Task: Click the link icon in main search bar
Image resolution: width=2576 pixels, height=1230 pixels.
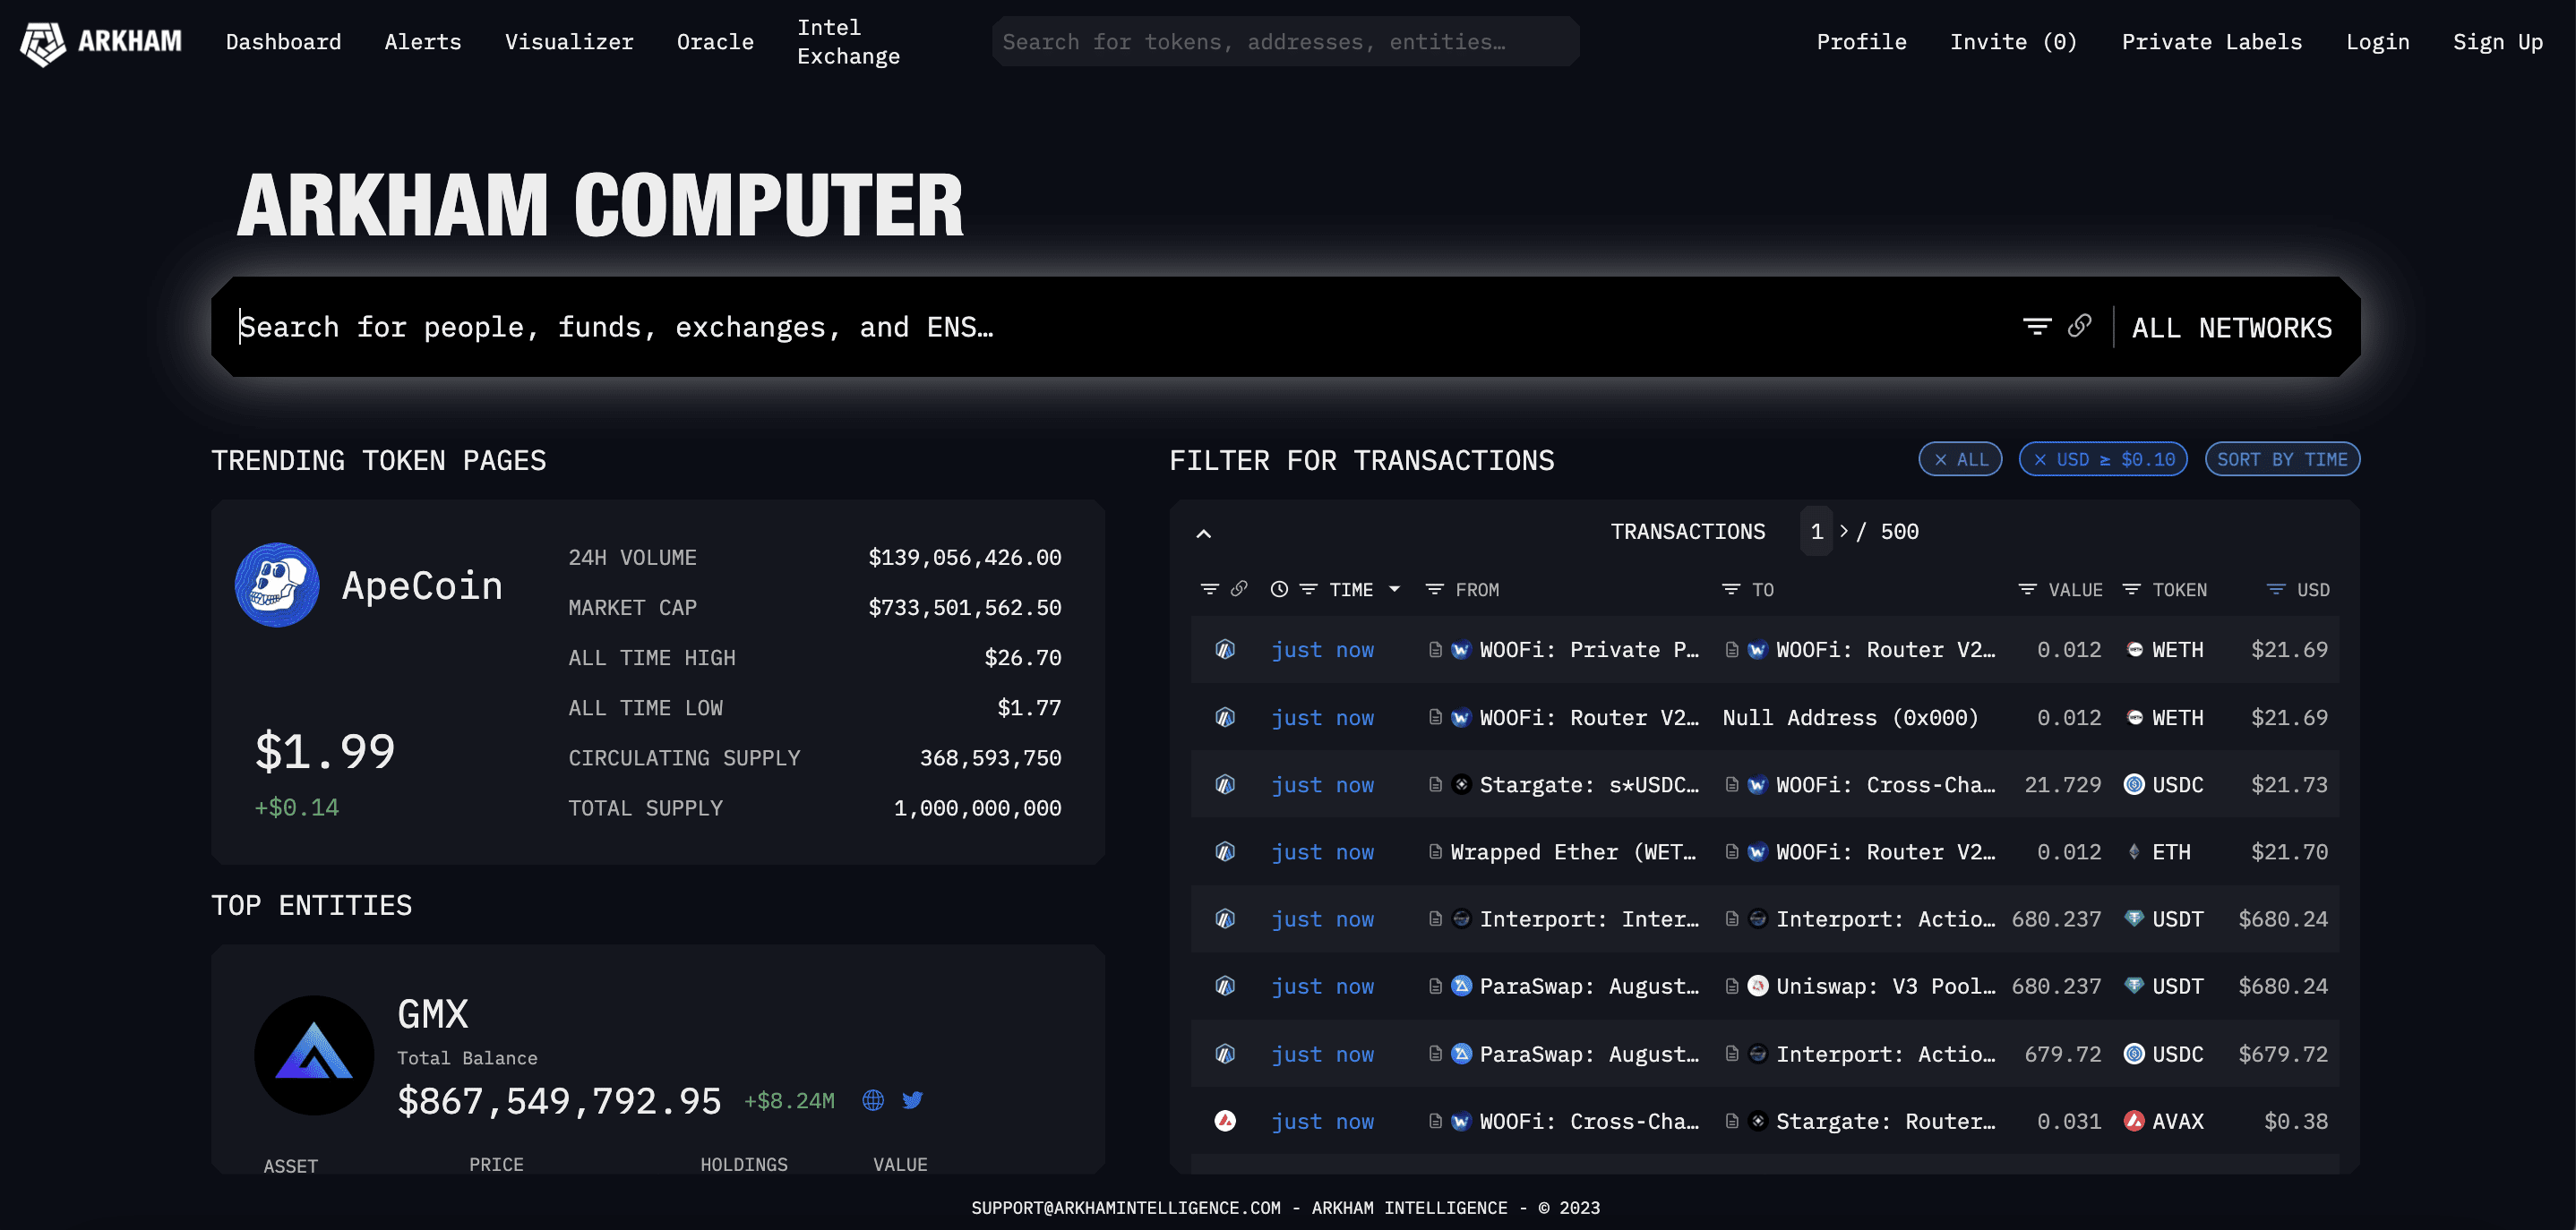Action: pos(2080,326)
